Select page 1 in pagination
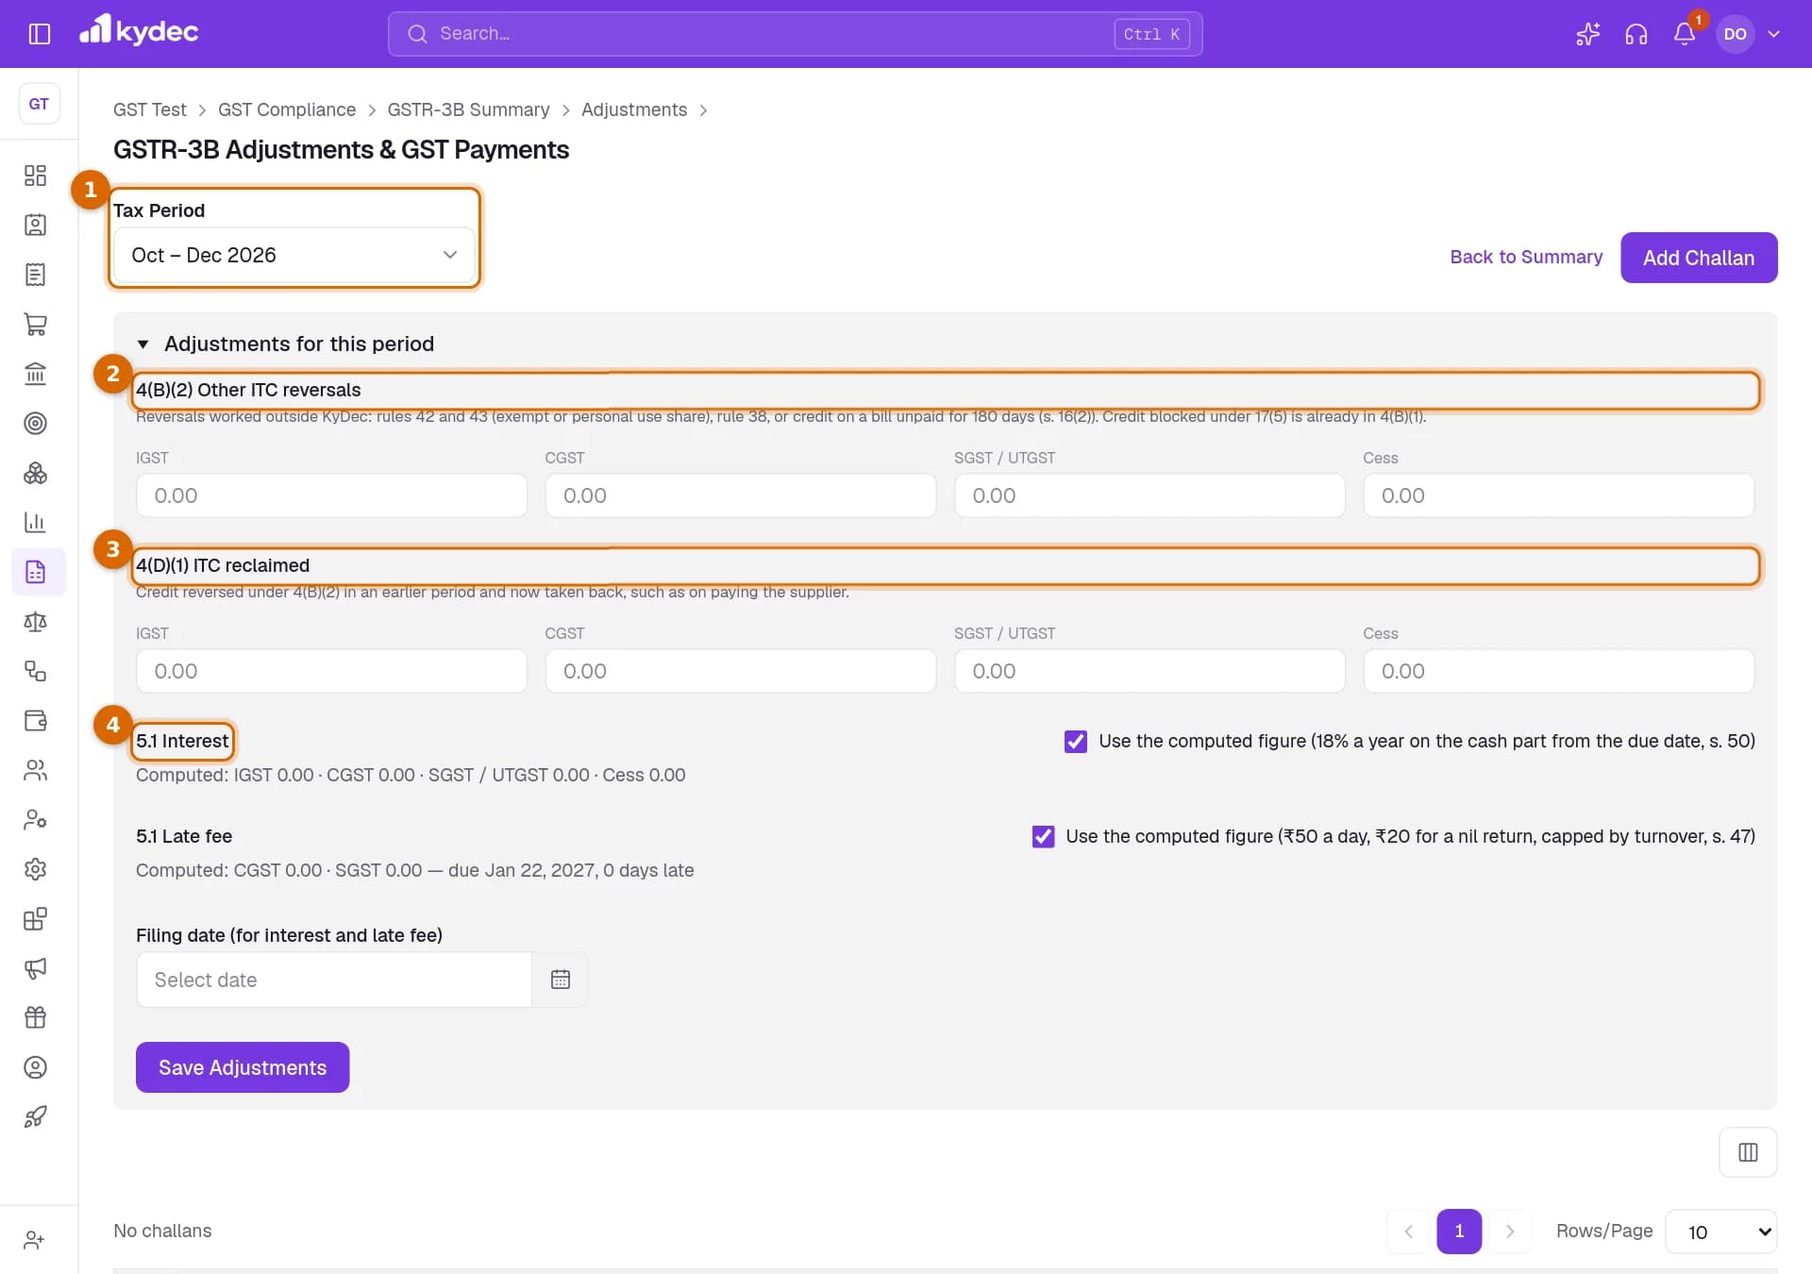This screenshot has width=1812, height=1274. tap(1459, 1232)
